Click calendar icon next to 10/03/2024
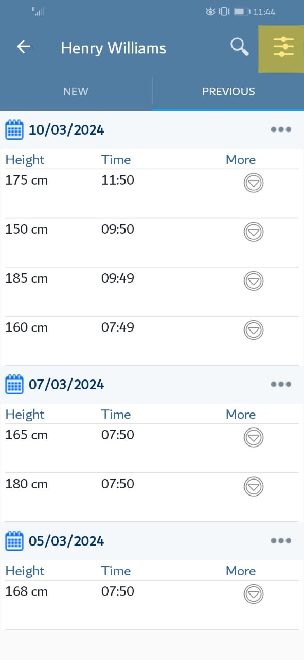Image resolution: width=304 pixels, height=660 pixels. (14, 129)
